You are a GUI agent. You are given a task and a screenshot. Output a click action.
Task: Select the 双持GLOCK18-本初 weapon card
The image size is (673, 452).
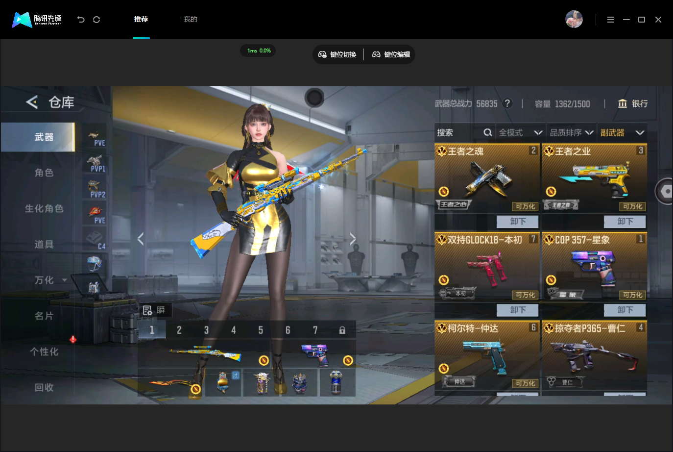point(487,267)
